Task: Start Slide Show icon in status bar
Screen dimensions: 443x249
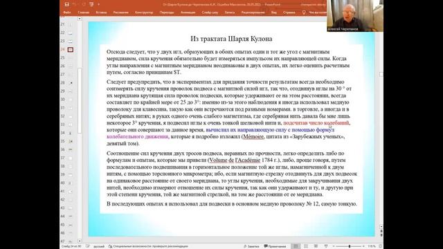Action: [326, 246]
